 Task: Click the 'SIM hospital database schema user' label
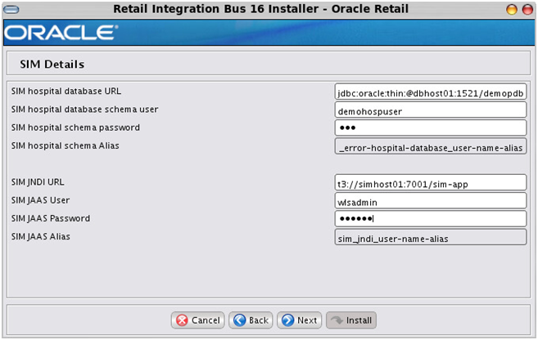tap(84, 110)
